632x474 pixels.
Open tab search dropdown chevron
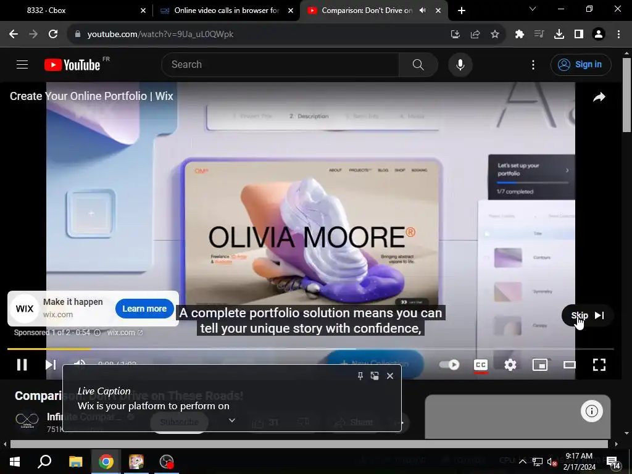click(533, 9)
